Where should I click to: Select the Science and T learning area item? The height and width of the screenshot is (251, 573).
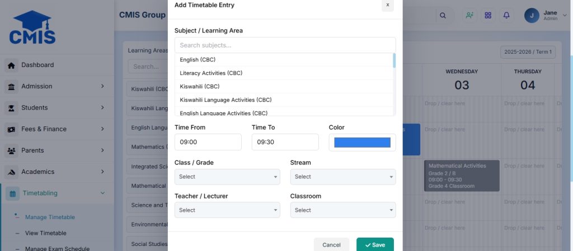[147, 205]
